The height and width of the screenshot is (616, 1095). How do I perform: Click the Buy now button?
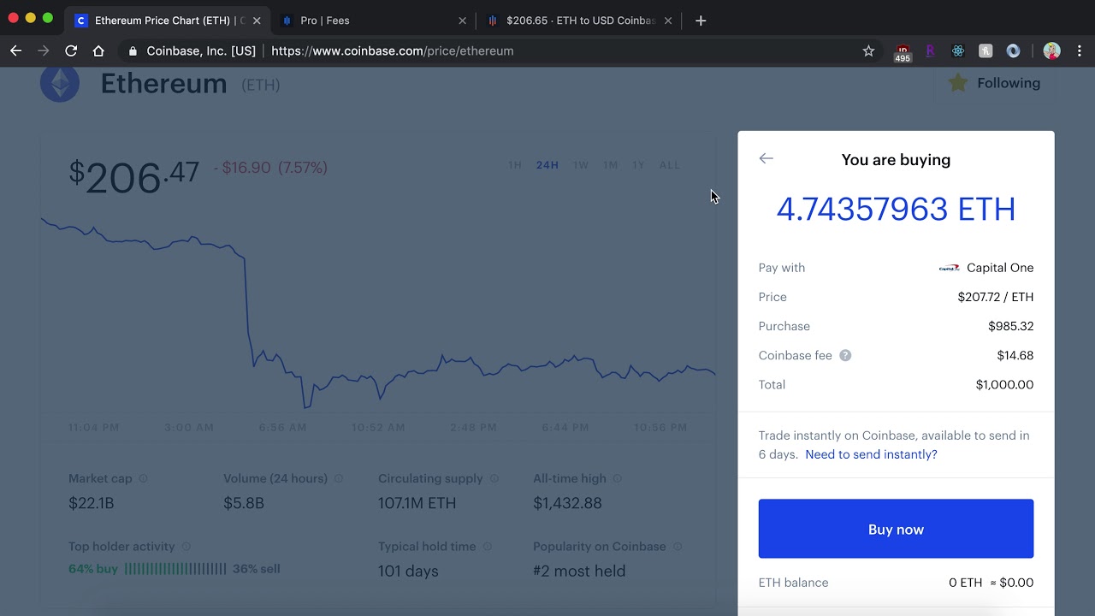click(x=896, y=529)
